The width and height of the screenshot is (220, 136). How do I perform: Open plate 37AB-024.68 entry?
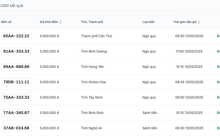point(16,128)
